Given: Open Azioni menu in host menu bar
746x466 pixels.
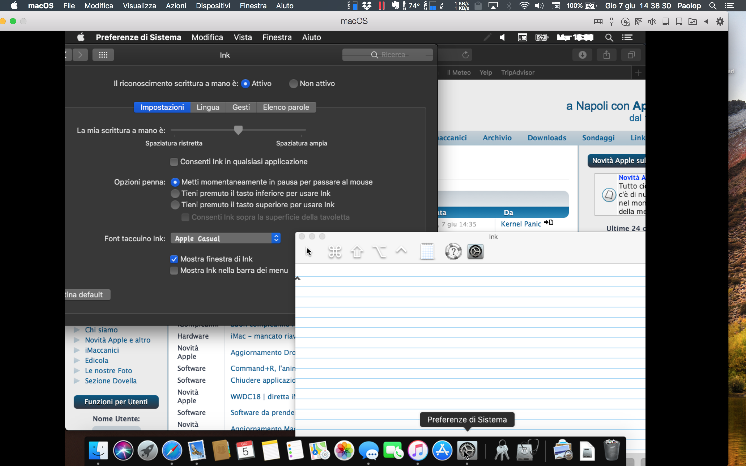Looking at the screenshot, I should point(176,5).
